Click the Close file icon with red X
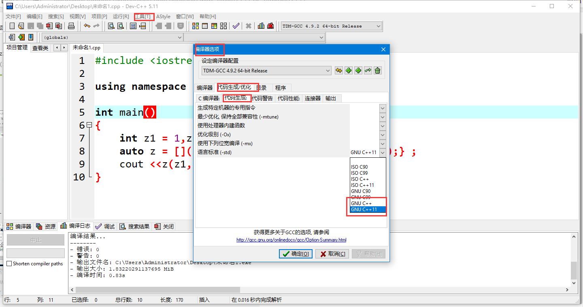 (49, 26)
